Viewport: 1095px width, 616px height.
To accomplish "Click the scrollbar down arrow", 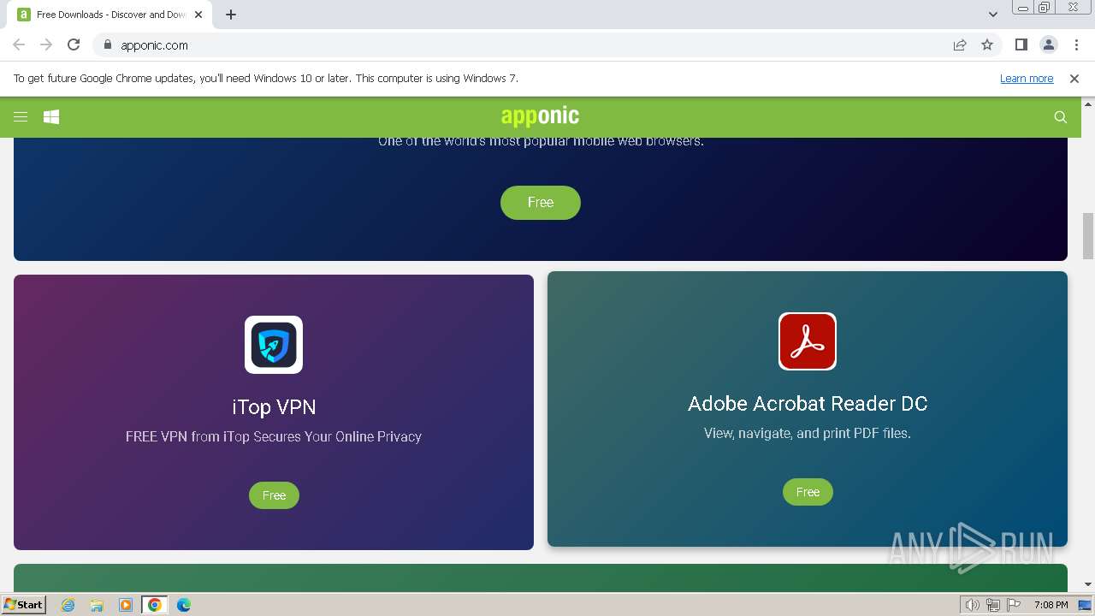I will tap(1088, 585).
